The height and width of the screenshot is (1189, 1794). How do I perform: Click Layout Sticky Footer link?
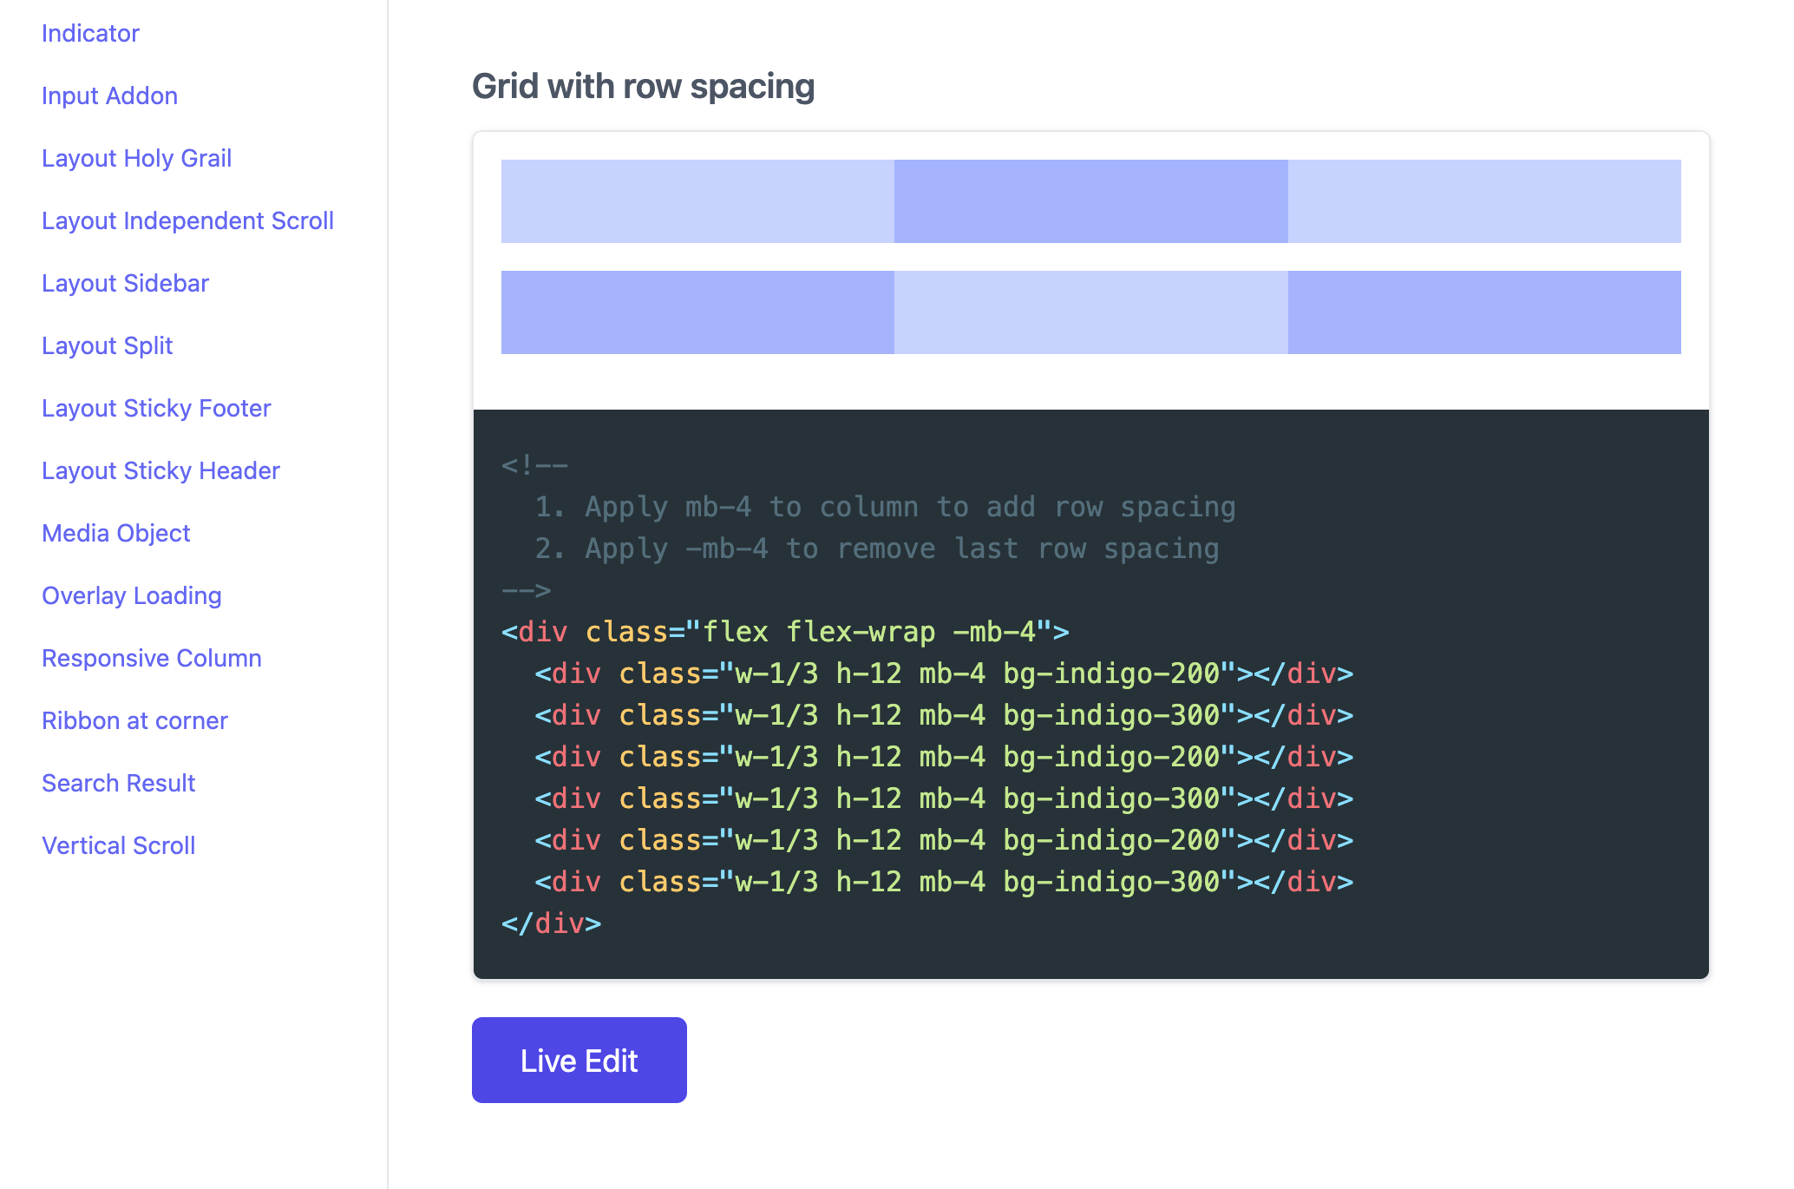(x=156, y=408)
